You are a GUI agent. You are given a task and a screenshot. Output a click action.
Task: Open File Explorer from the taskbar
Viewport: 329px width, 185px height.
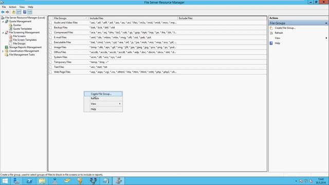coord(42,181)
